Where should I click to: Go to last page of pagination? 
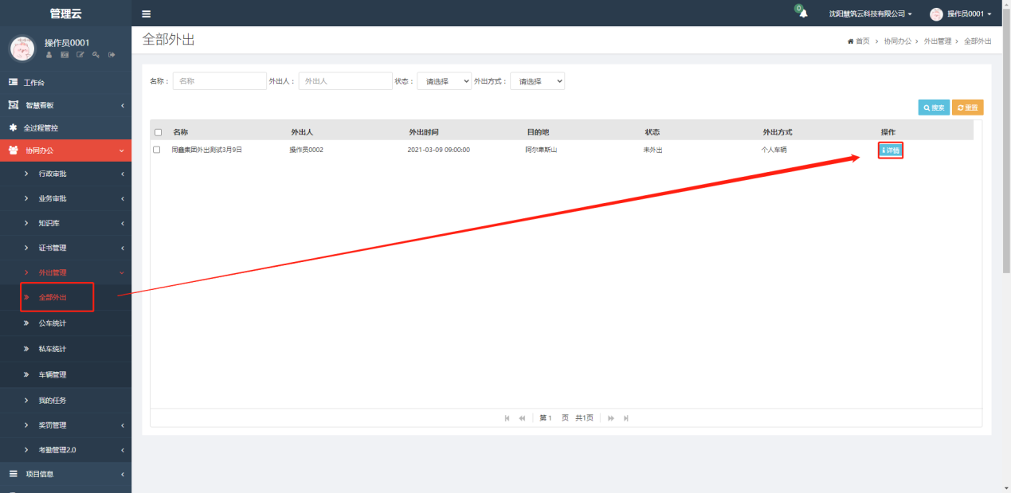tap(626, 418)
